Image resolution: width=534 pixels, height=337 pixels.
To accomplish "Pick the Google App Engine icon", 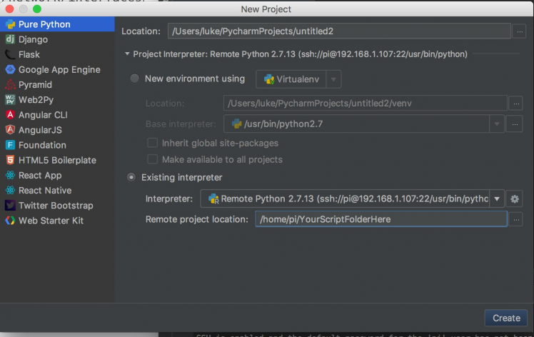I will point(10,69).
